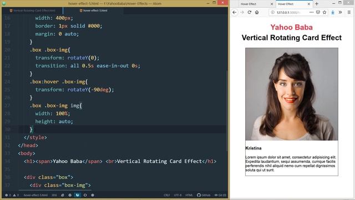Bookmark this page with the star

324,12
